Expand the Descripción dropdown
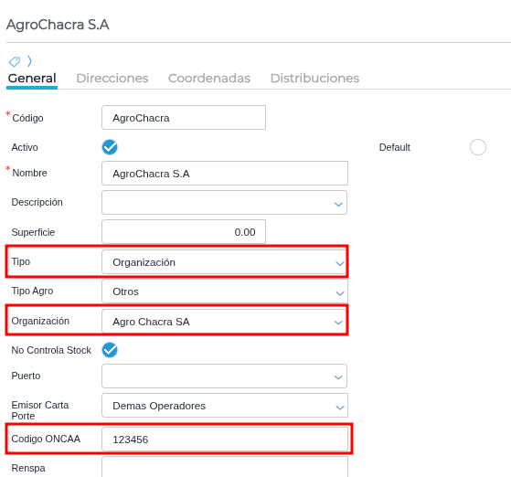The width and height of the screenshot is (511, 477). pos(224,203)
